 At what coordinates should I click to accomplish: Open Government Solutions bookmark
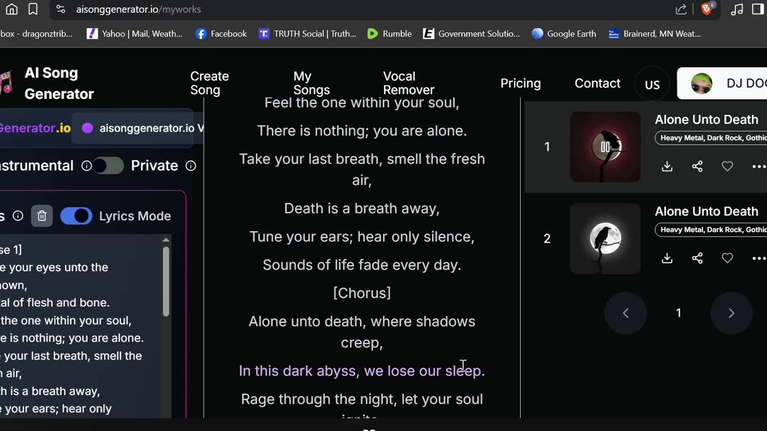(x=471, y=34)
